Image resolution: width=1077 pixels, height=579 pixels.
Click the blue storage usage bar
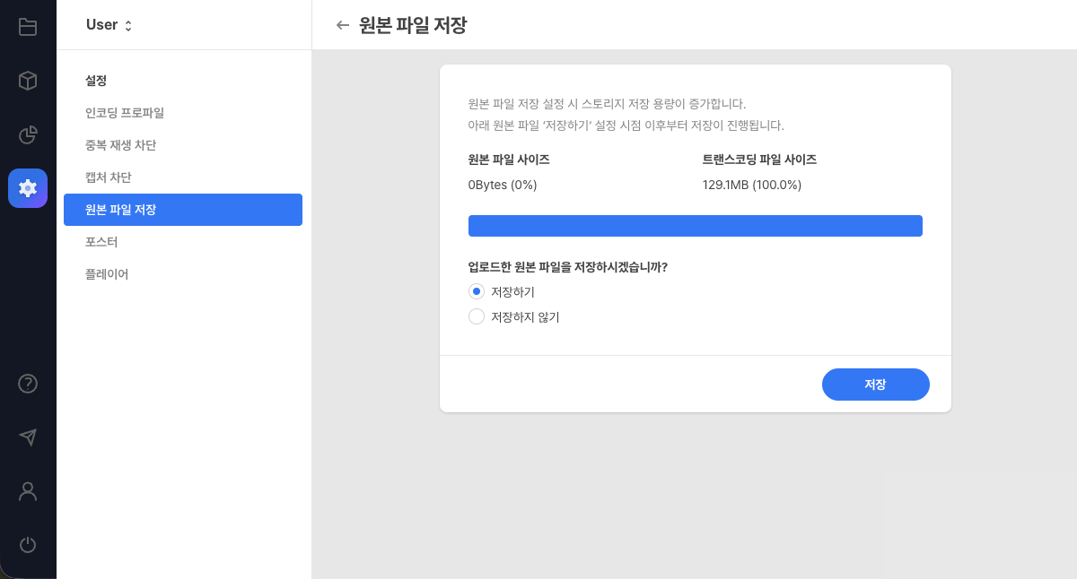pyautogui.click(x=696, y=225)
